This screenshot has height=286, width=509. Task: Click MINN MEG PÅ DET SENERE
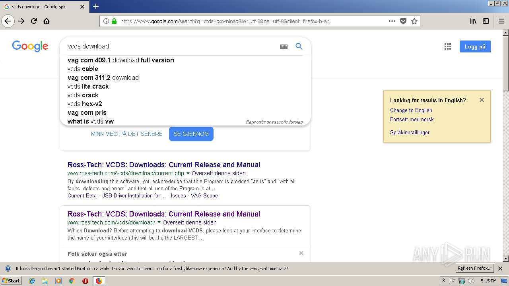[x=127, y=134]
